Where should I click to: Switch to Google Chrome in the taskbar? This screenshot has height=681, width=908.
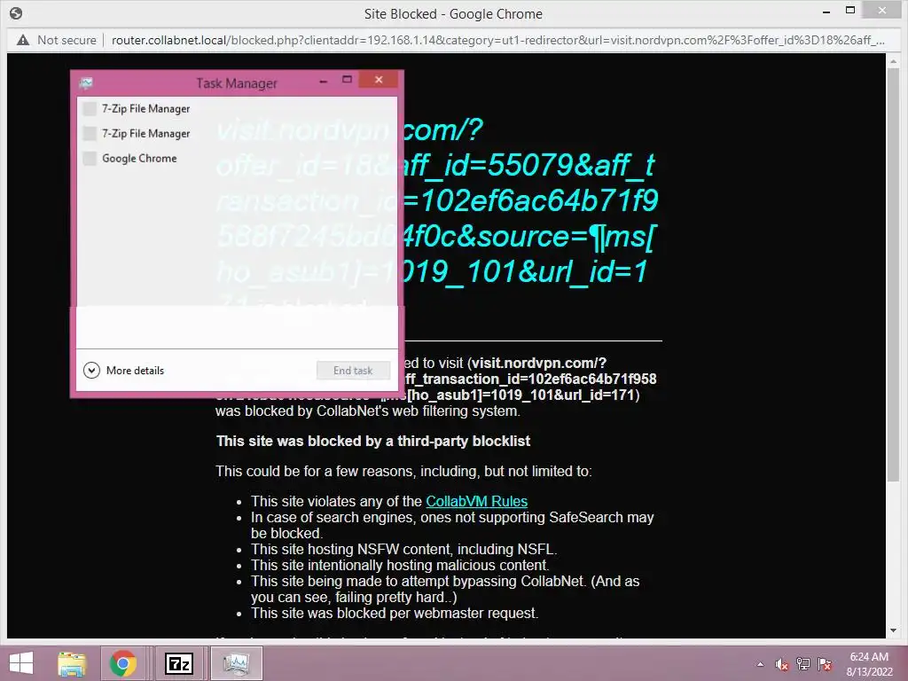click(123, 663)
